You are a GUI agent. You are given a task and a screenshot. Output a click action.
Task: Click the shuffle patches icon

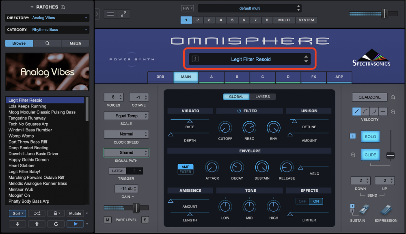(x=37, y=213)
